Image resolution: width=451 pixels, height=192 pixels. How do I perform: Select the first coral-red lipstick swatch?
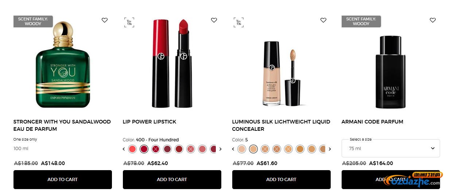pyautogui.click(x=132, y=149)
